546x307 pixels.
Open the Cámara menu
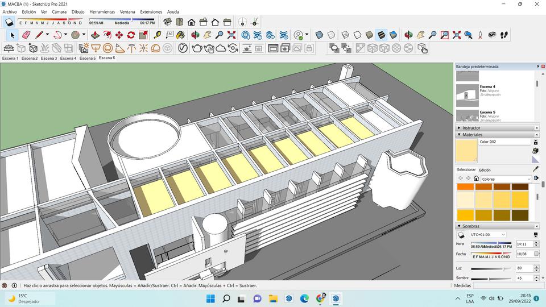pyautogui.click(x=59, y=11)
